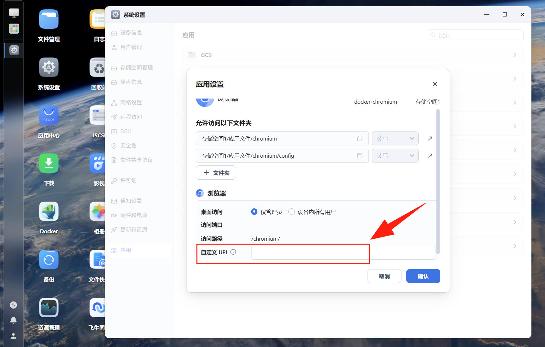Close the 应用设置 dialog
This screenshot has height=347, width=545.
pyautogui.click(x=435, y=84)
